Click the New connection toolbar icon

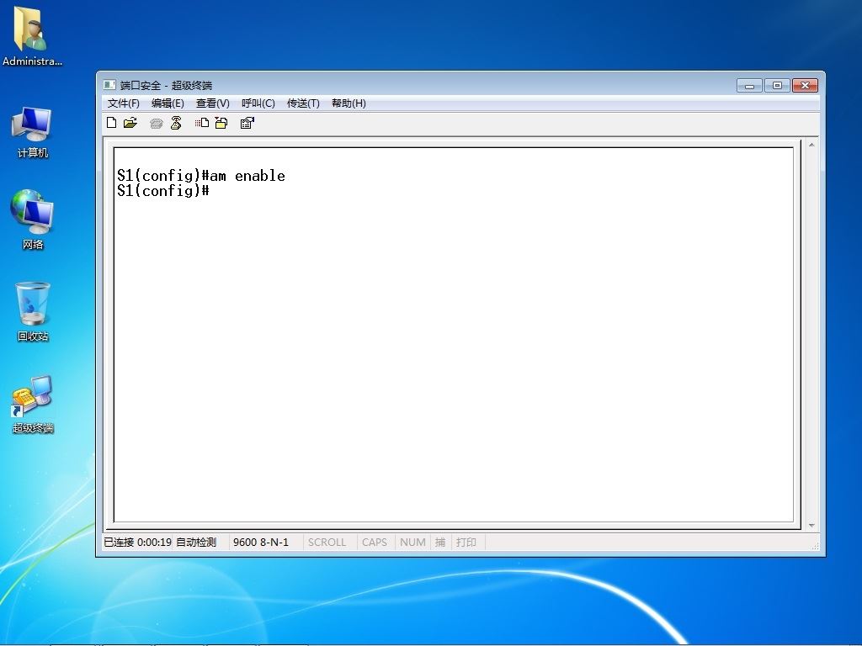[112, 123]
